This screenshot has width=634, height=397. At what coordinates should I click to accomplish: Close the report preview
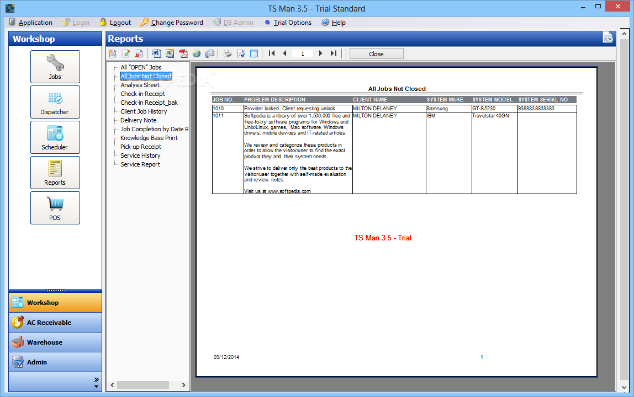pos(377,53)
